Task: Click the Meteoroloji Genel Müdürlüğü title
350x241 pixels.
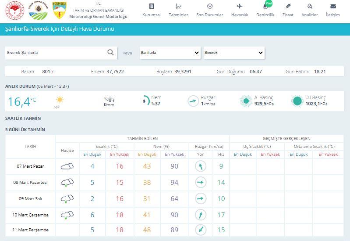Action: tap(98, 17)
